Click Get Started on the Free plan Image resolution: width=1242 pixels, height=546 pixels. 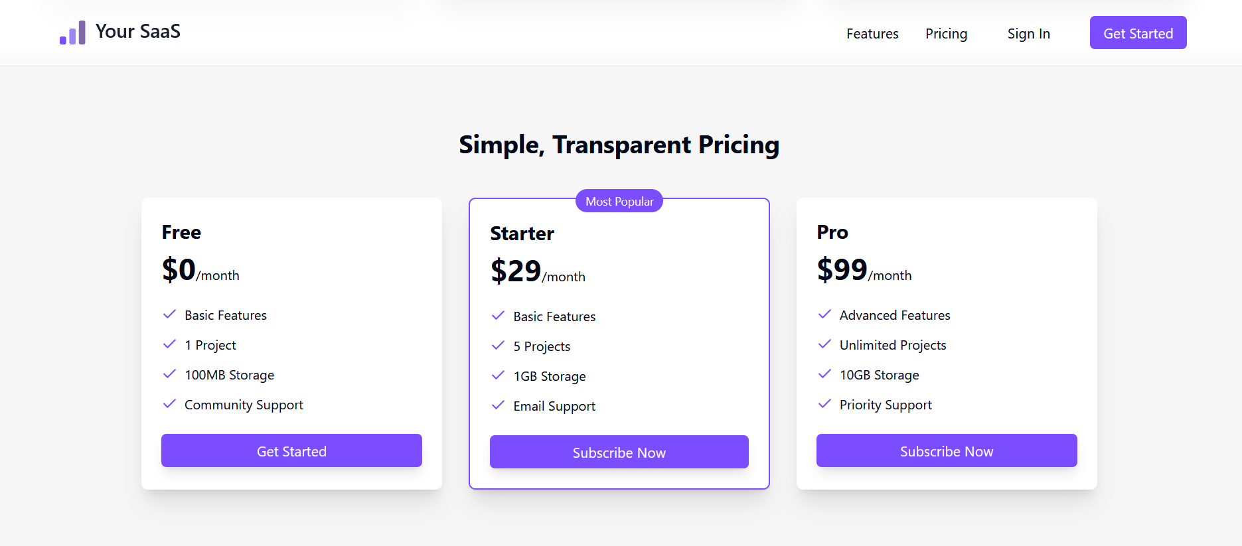coord(291,450)
